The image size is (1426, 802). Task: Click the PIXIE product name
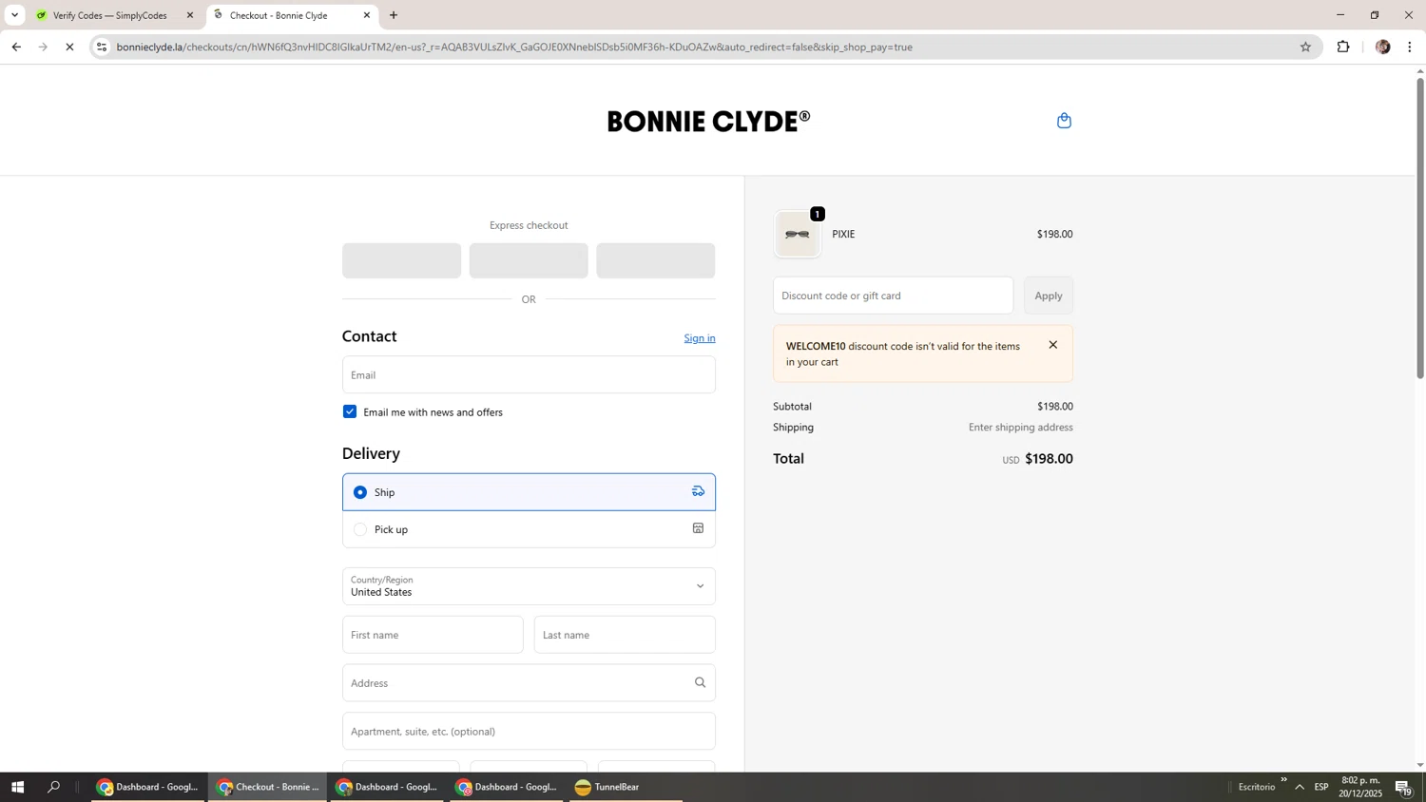click(843, 234)
